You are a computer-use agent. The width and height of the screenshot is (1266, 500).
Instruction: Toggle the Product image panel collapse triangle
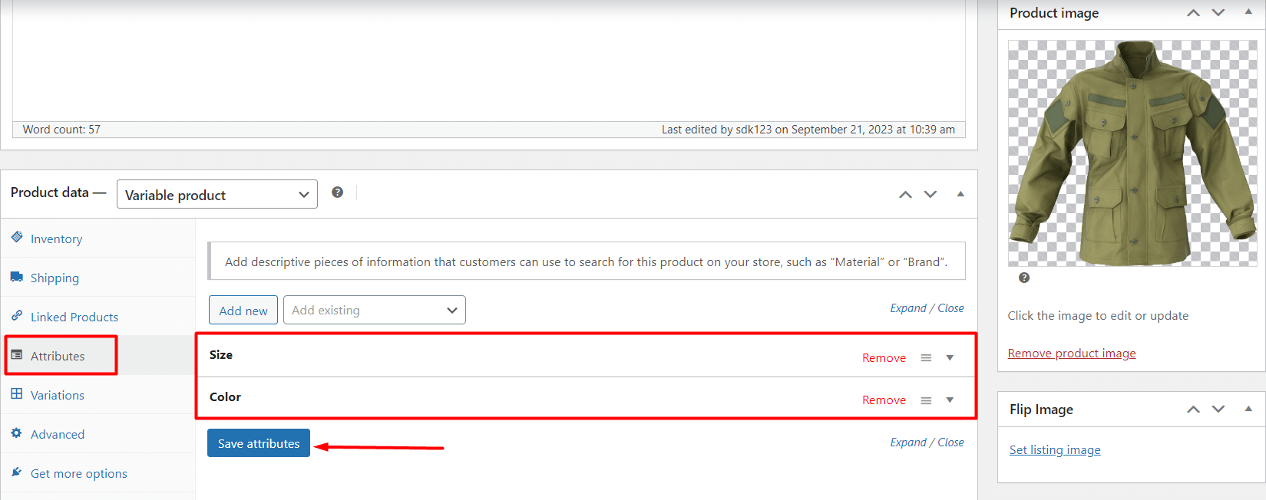pos(1248,12)
